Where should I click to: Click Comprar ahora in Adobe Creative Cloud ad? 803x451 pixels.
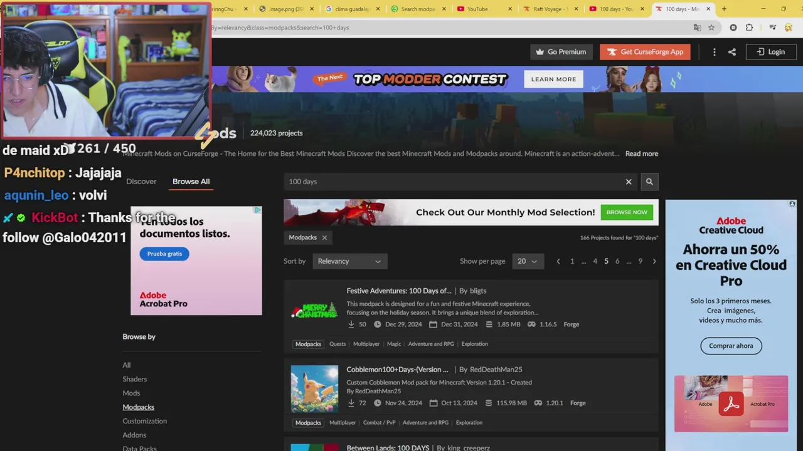pos(731,346)
